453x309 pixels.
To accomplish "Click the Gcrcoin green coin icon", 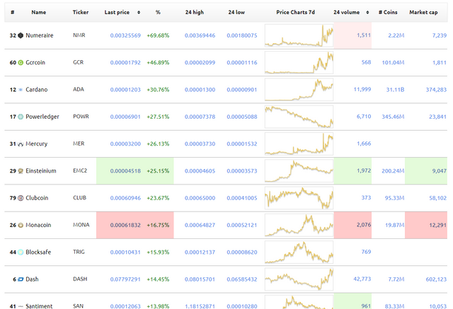I will (x=21, y=63).
